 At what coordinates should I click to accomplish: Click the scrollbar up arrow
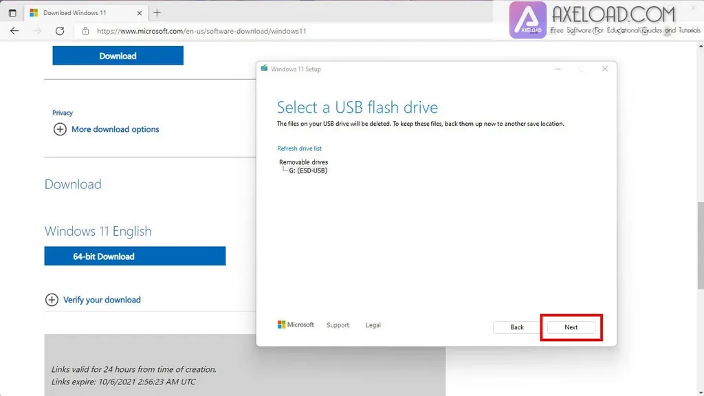coord(701,46)
